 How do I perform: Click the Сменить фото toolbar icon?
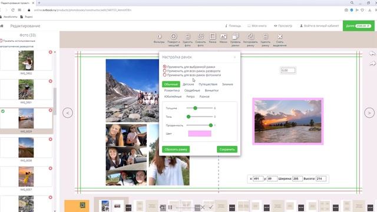pyautogui.click(x=200, y=39)
